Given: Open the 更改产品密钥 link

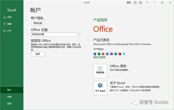Looking at the screenshot, I should pos(99,57).
